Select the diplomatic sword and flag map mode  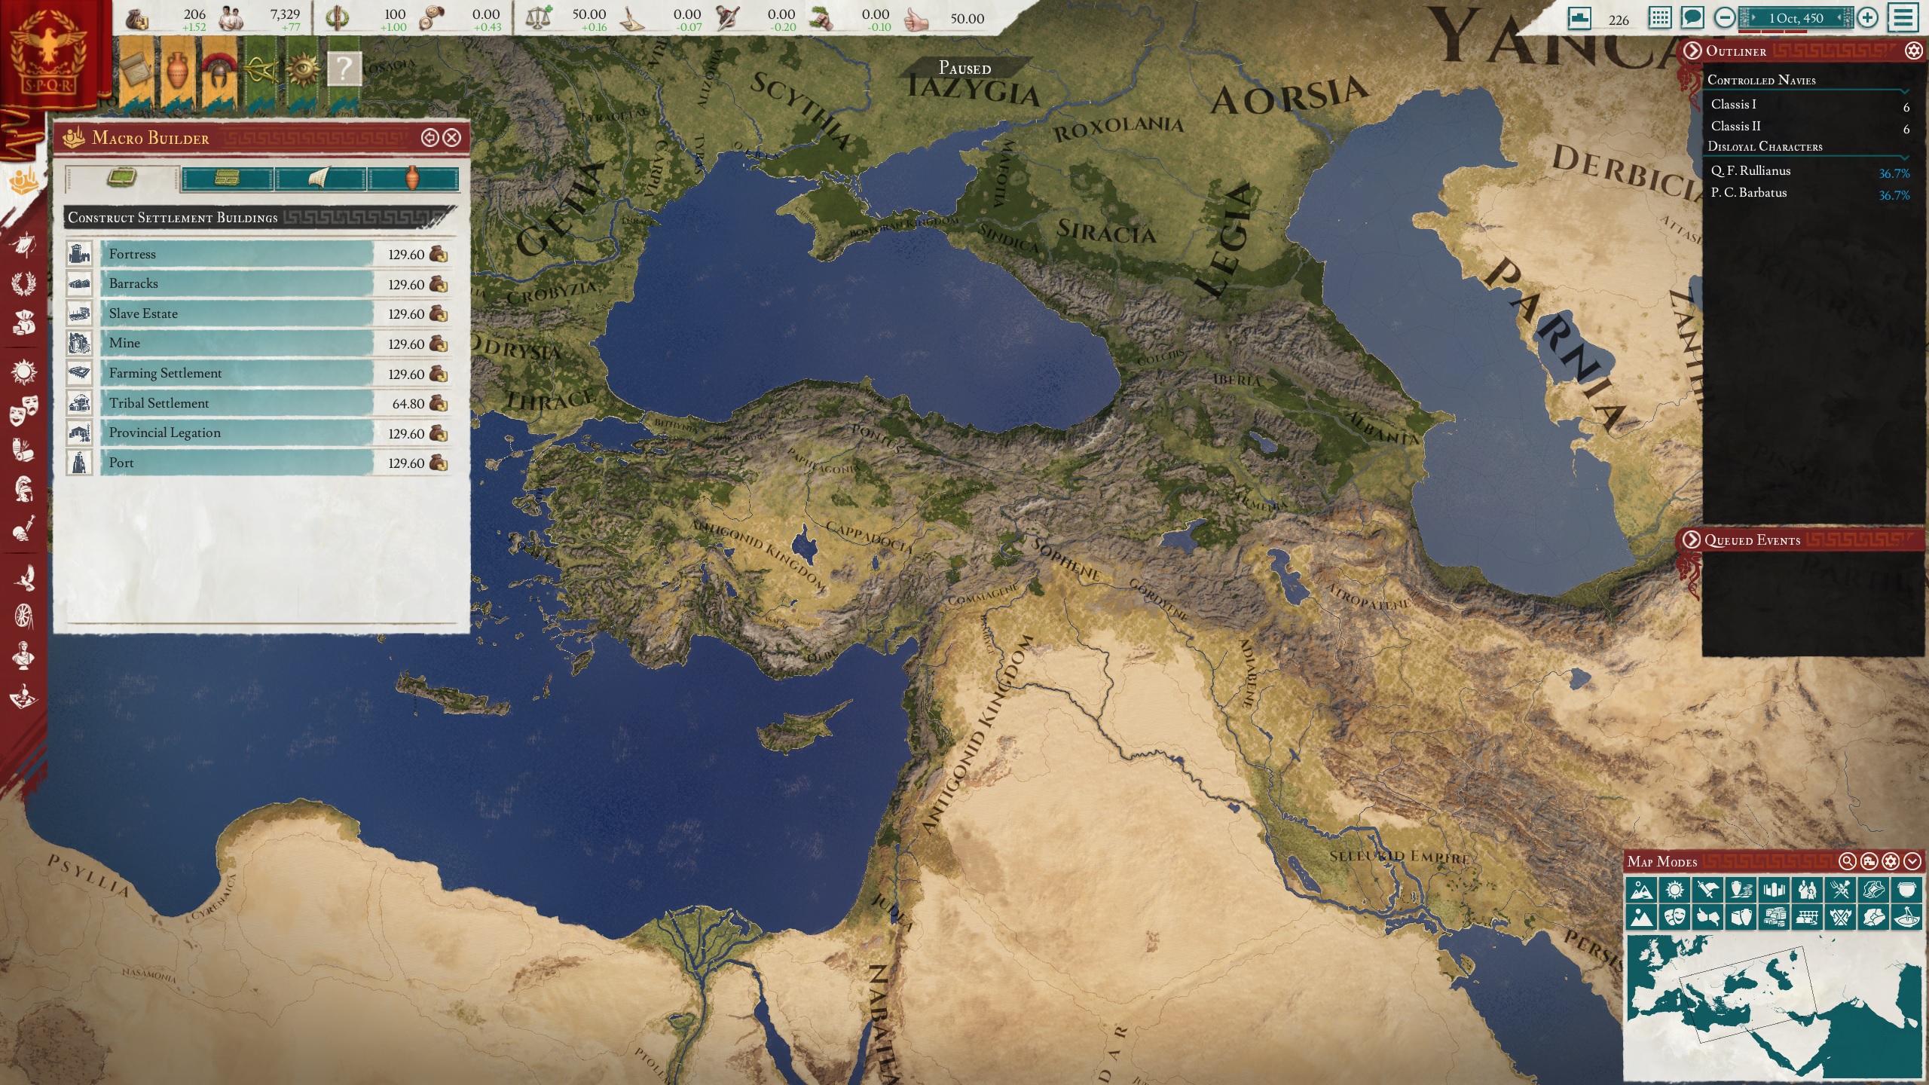(x=1707, y=890)
